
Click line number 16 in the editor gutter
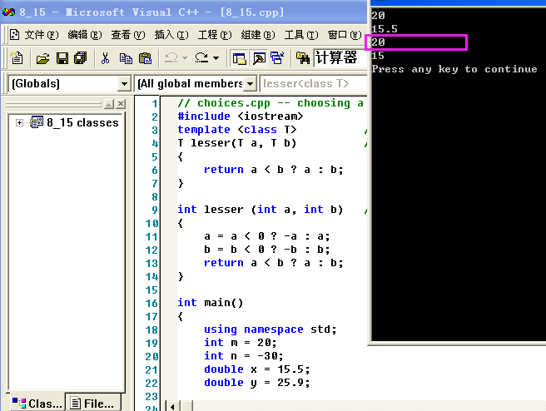click(x=151, y=303)
